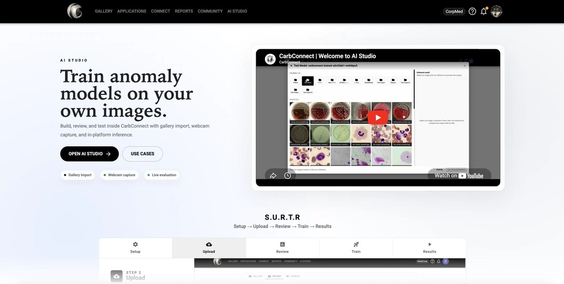The height and width of the screenshot is (284, 564).
Task: Click the small 'AI STUDIO' label above headline
Action: point(74,61)
